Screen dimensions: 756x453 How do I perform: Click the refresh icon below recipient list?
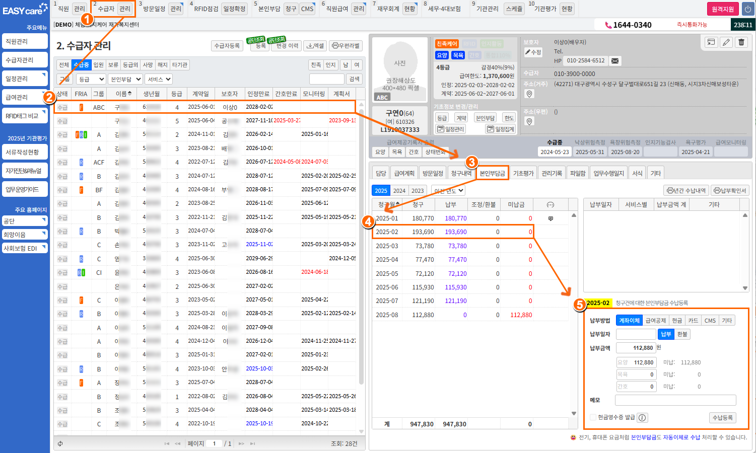pyautogui.click(x=60, y=443)
